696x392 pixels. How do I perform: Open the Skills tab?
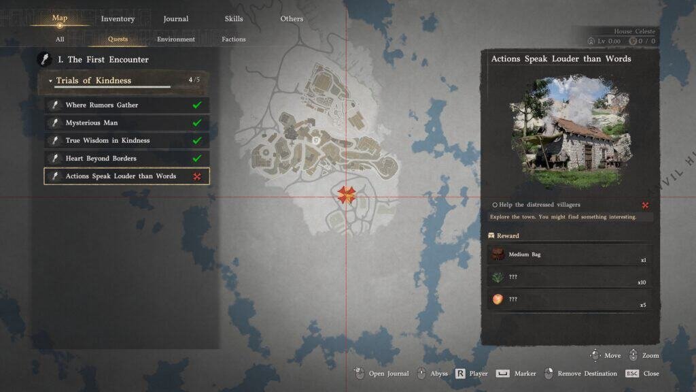point(233,19)
